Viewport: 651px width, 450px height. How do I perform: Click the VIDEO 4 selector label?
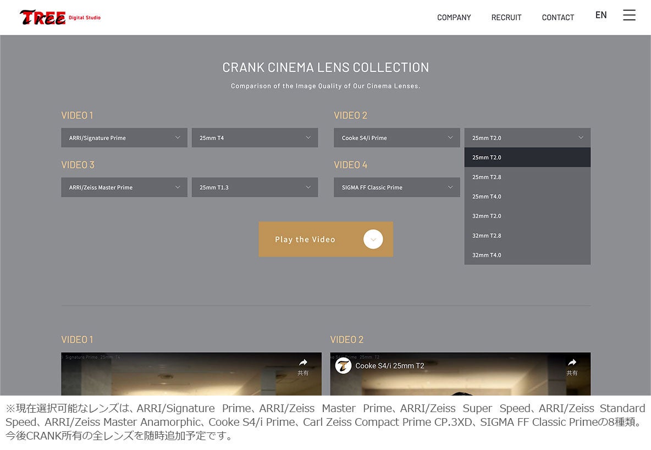[350, 165]
